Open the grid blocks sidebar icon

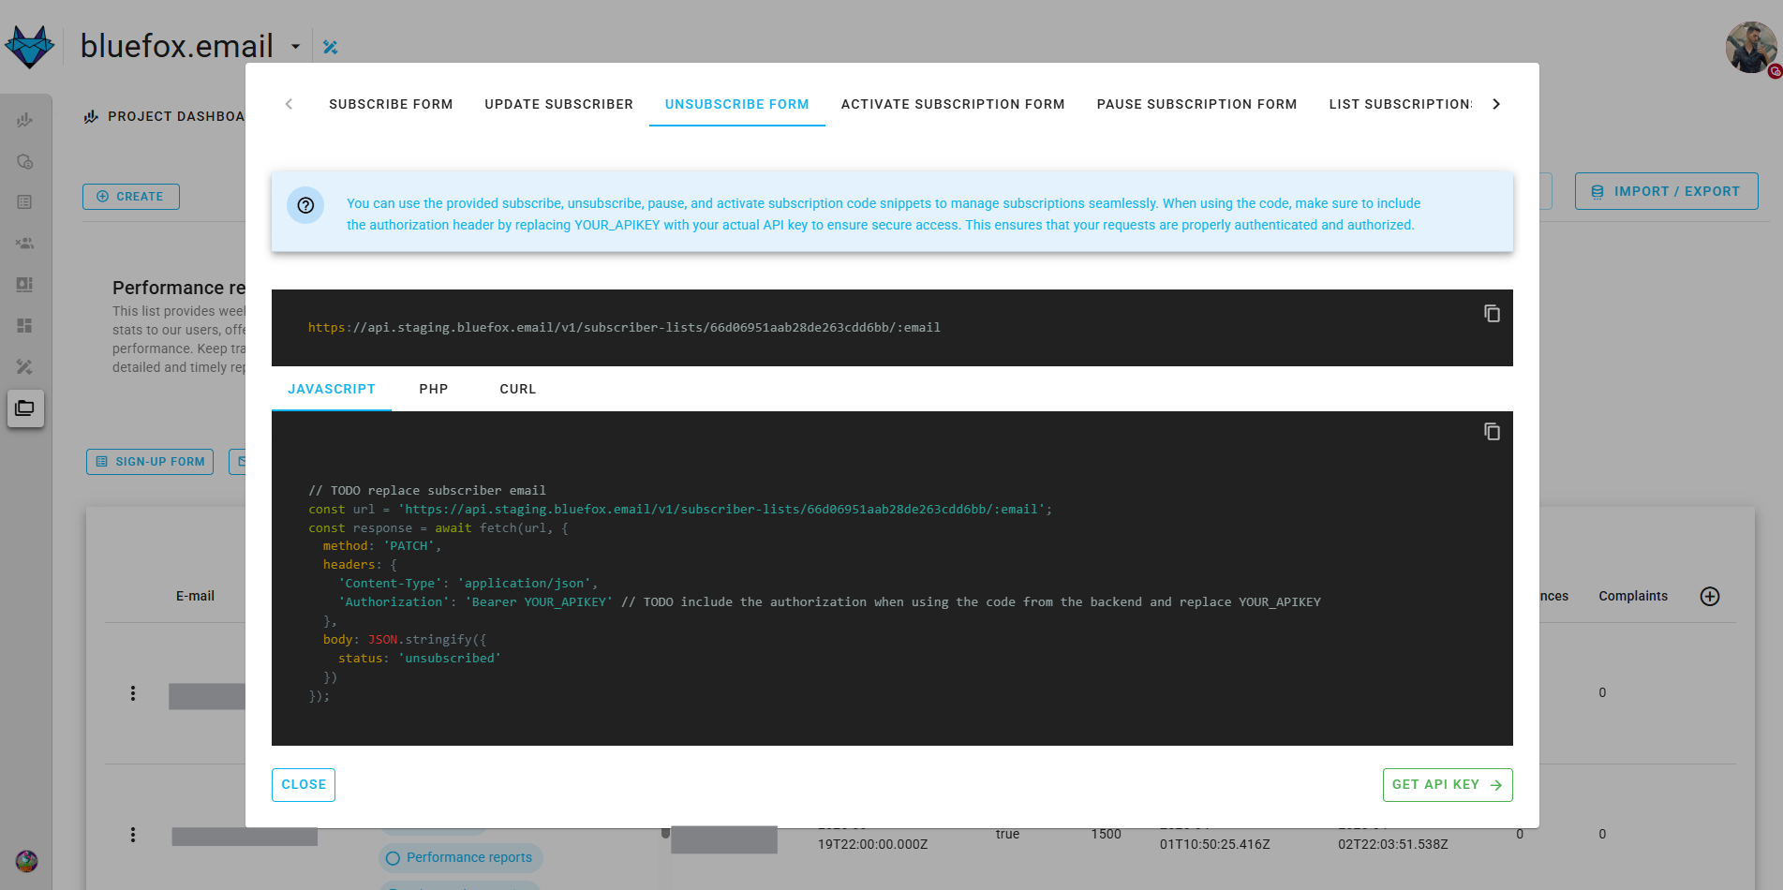point(25,326)
